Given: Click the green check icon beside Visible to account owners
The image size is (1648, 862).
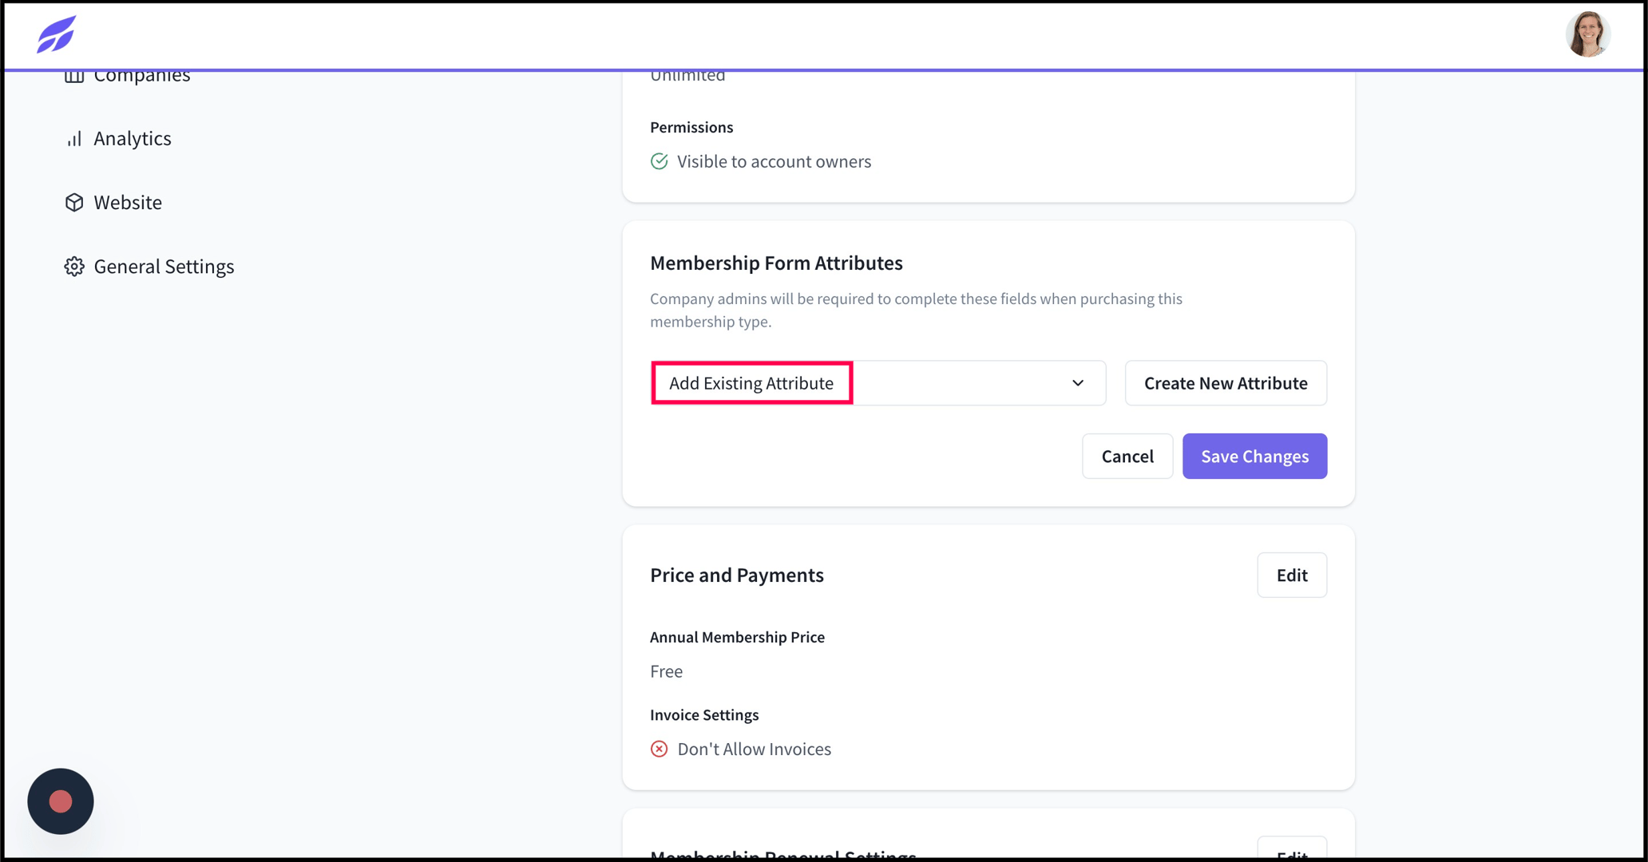Looking at the screenshot, I should (659, 161).
